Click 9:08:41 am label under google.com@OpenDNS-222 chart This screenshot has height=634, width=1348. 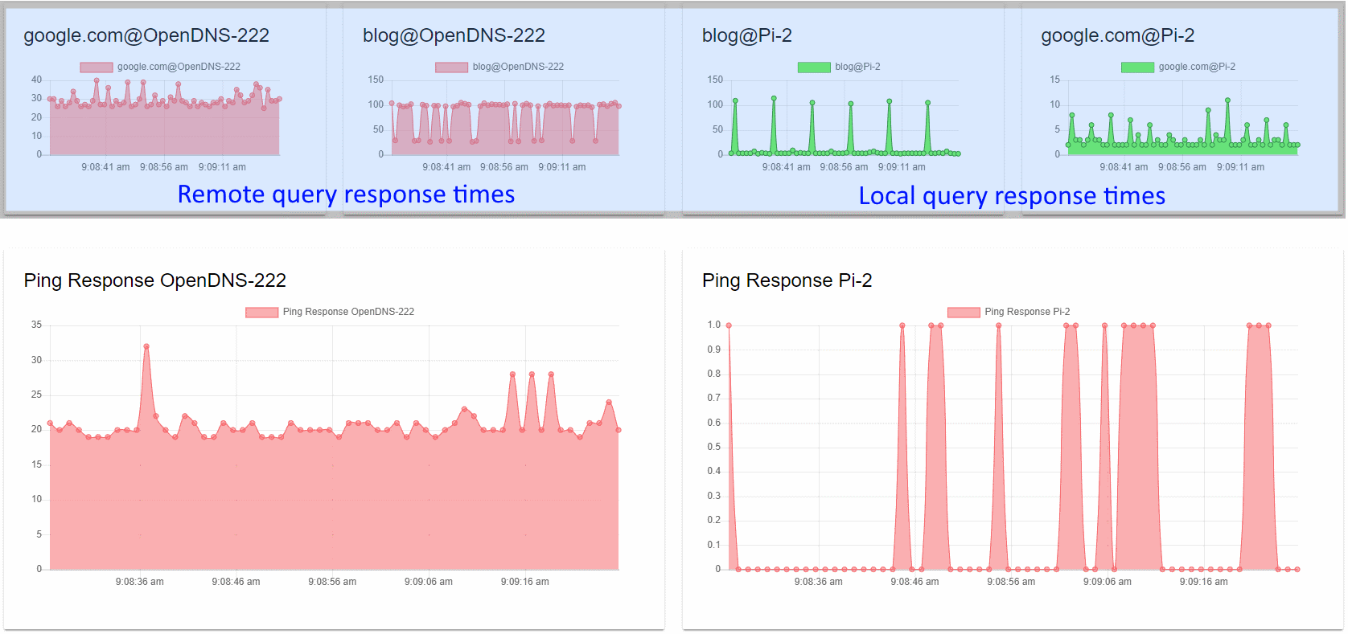[x=105, y=167]
